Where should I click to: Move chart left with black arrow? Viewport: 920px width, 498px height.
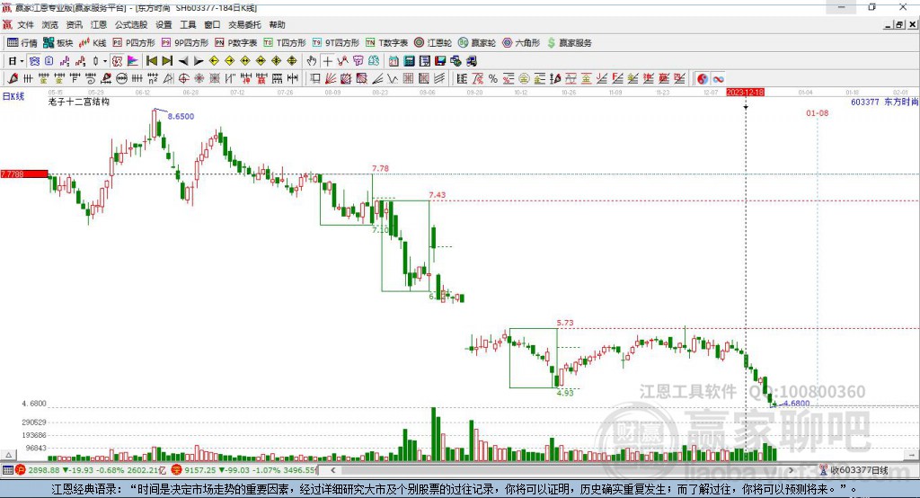pos(183,61)
